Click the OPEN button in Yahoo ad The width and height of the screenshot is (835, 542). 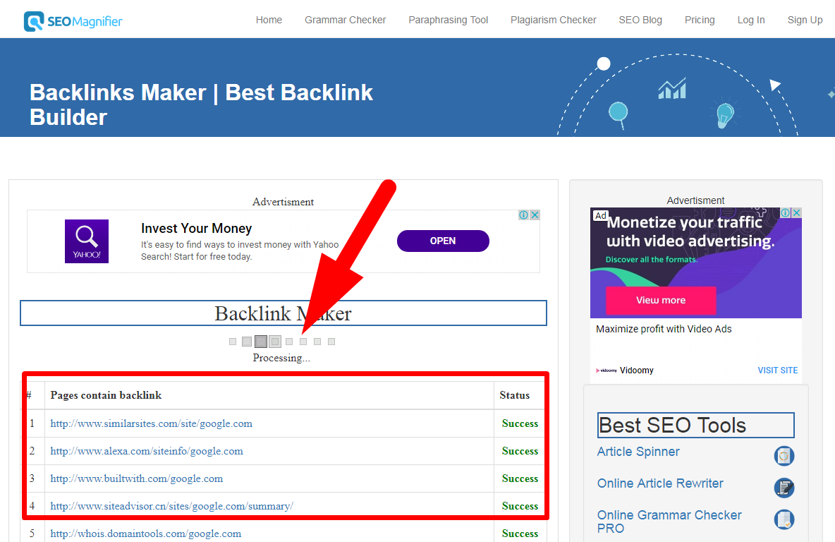(x=443, y=241)
